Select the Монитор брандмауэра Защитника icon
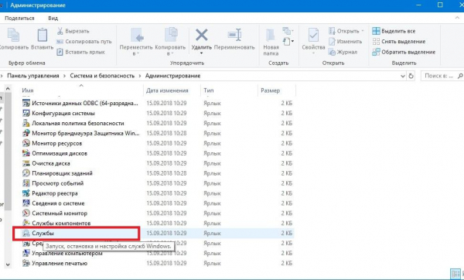The width and height of the screenshot is (464, 280). (26, 133)
